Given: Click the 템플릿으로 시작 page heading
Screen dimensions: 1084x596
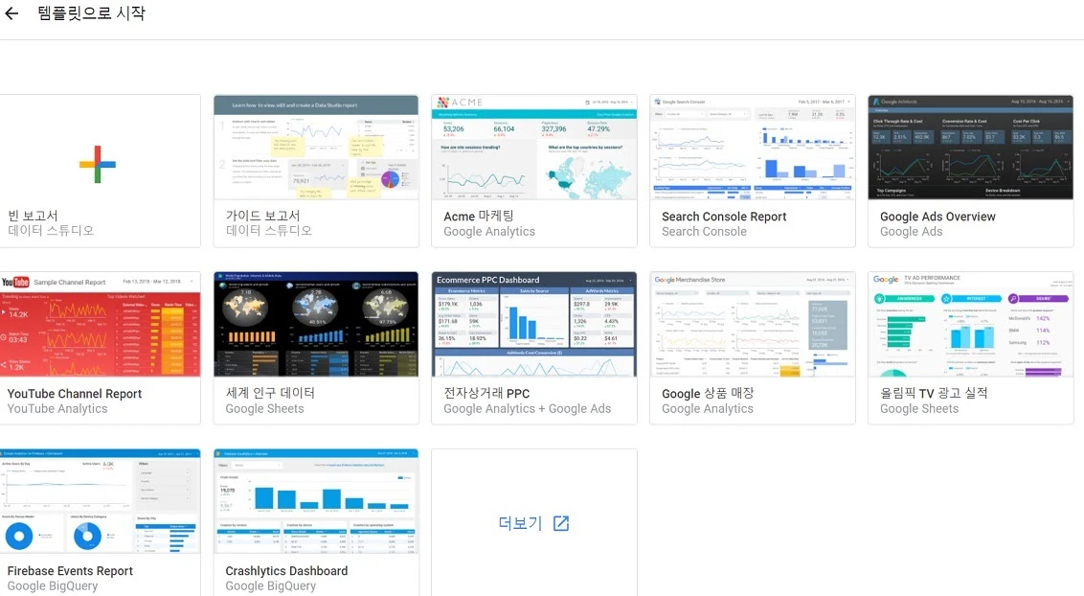Looking at the screenshot, I should [91, 13].
